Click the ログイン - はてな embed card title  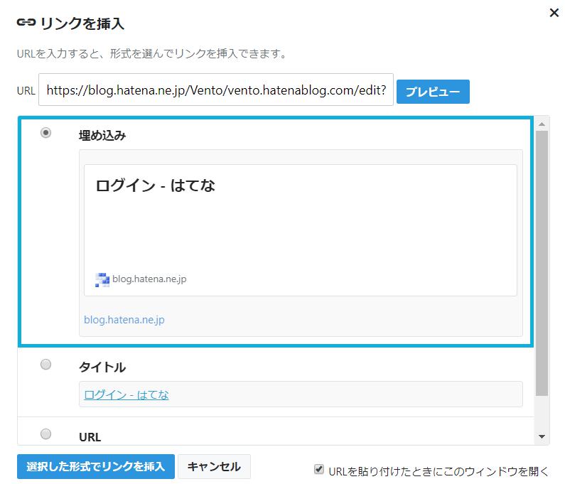point(156,186)
